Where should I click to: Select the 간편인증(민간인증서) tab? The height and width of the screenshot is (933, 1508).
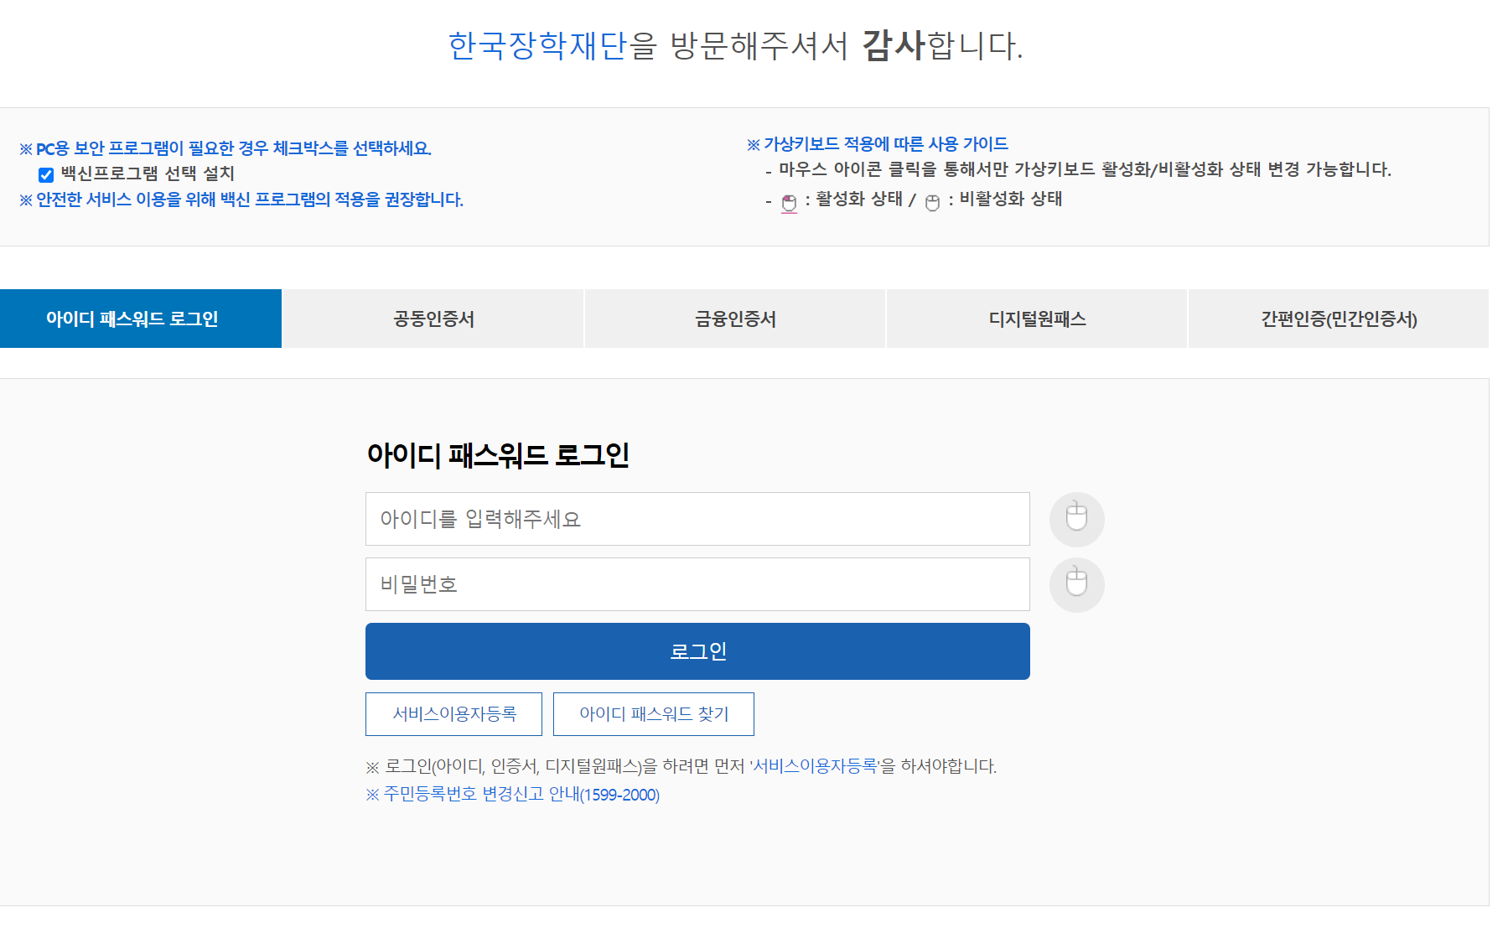(x=1338, y=319)
